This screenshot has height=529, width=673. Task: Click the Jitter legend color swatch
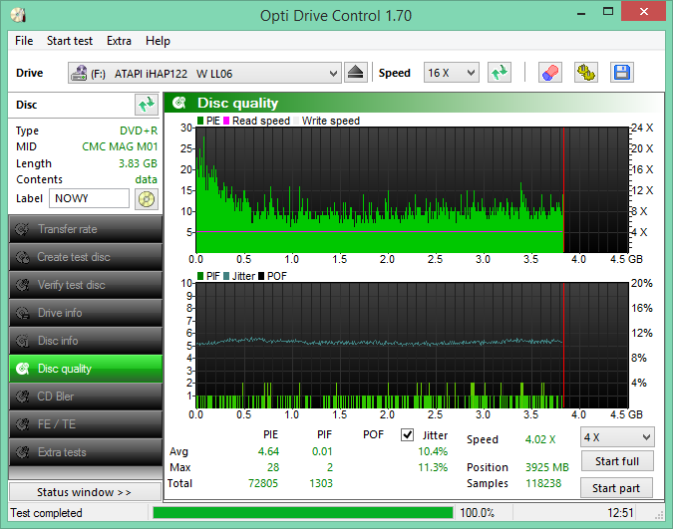click(x=226, y=276)
